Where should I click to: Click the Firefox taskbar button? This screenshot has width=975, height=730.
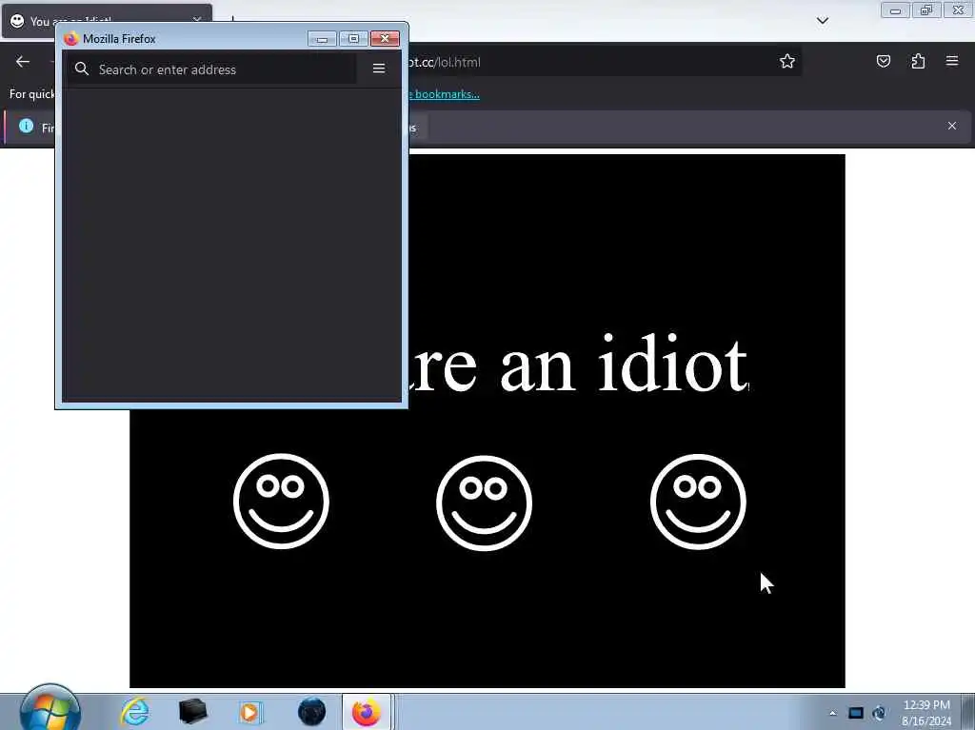pyautogui.click(x=367, y=712)
